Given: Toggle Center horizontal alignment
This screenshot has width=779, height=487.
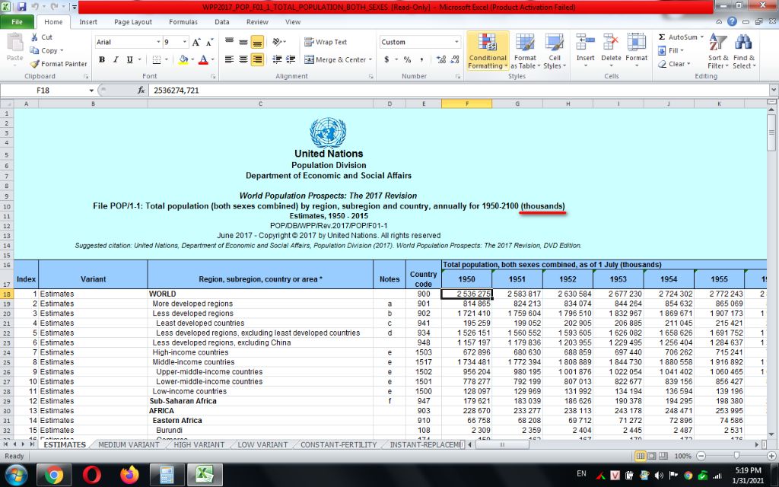Looking at the screenshot, I should [243, 59].
